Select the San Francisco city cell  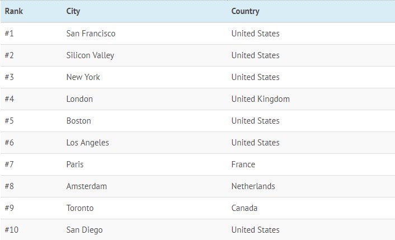point(91,34)
